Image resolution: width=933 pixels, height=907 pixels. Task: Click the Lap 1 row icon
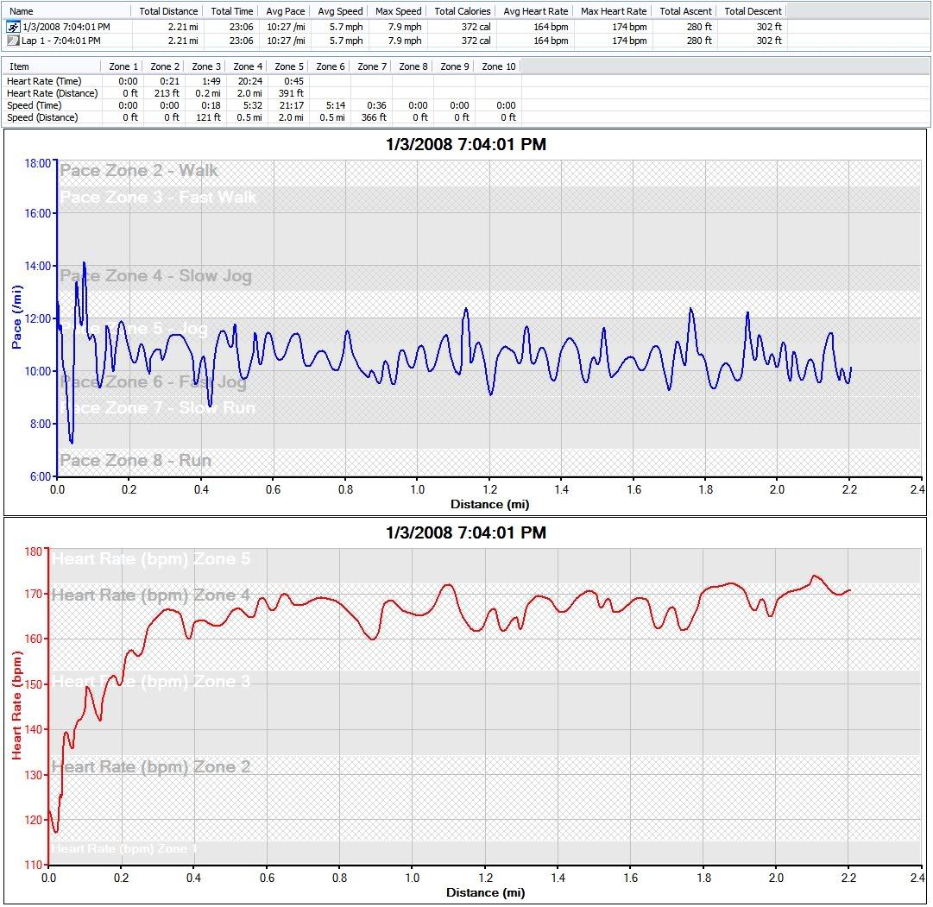click(x=12, y=41)
